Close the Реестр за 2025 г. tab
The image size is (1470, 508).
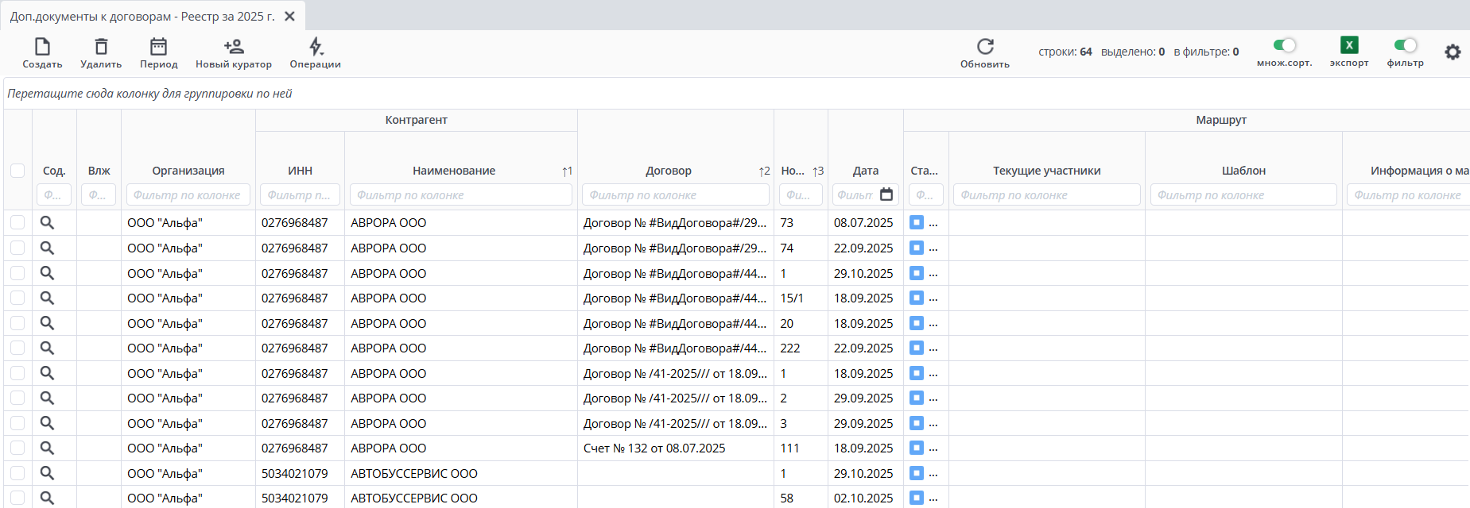coord(290,16)
